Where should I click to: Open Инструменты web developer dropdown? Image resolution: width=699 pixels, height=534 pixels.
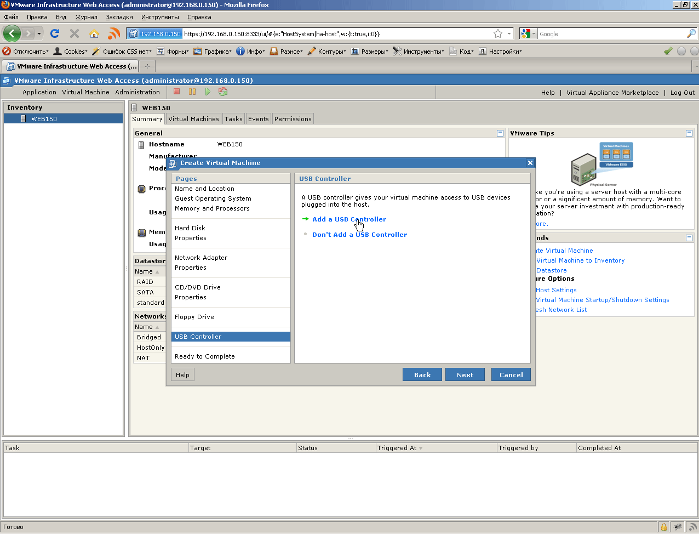pos(419,52)
